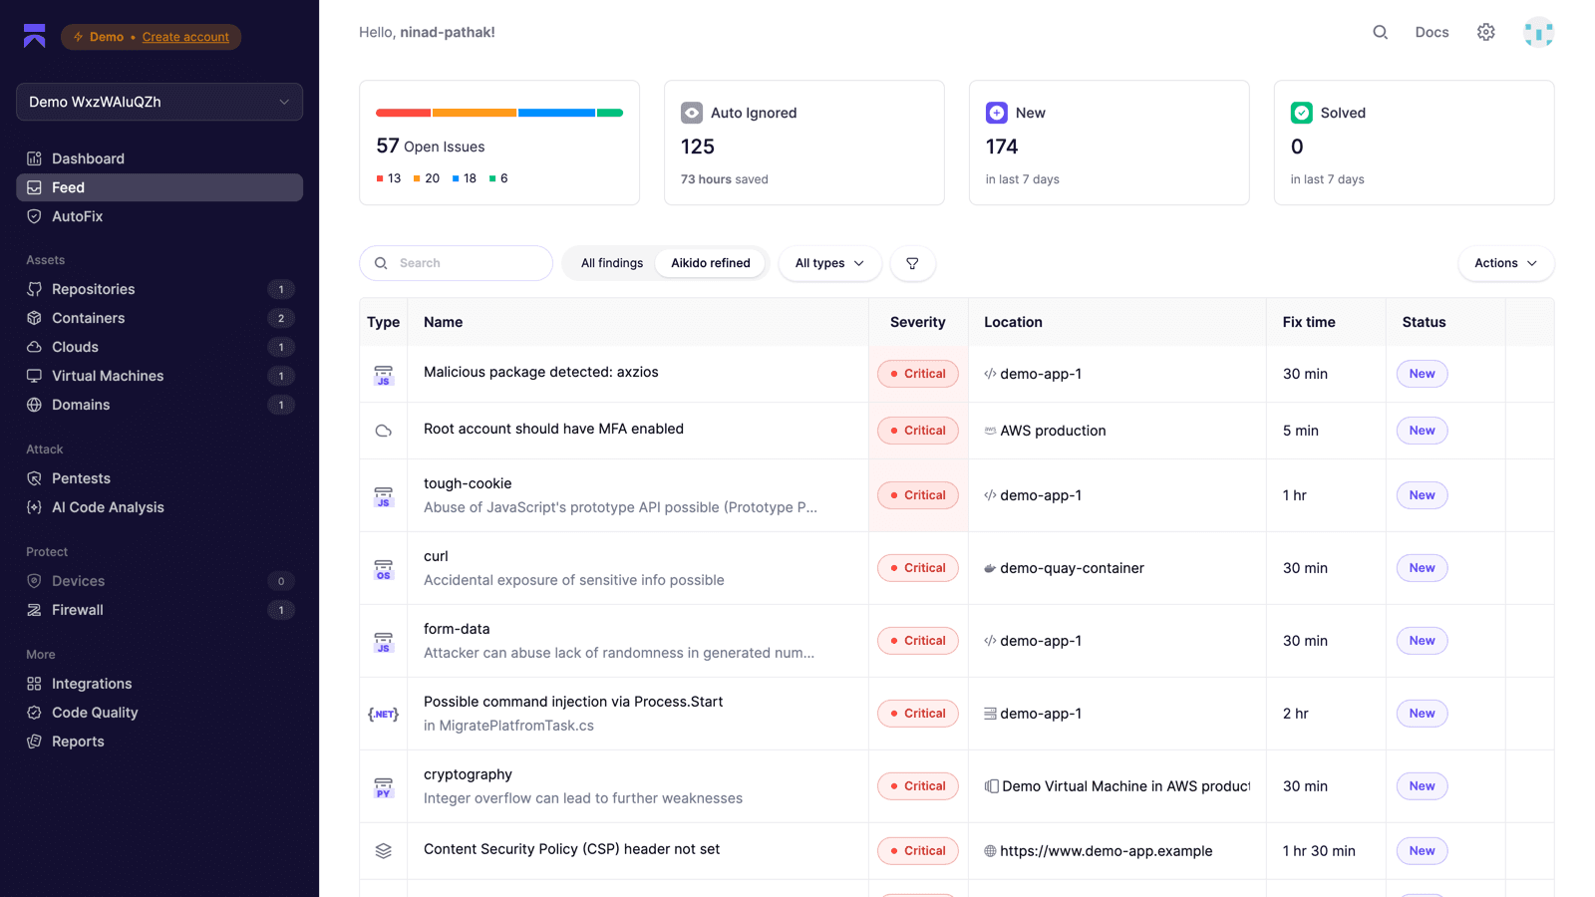Click the Demo badge label
The height and width of the screenshot is (897, 1595).
[x=107, y=37]
